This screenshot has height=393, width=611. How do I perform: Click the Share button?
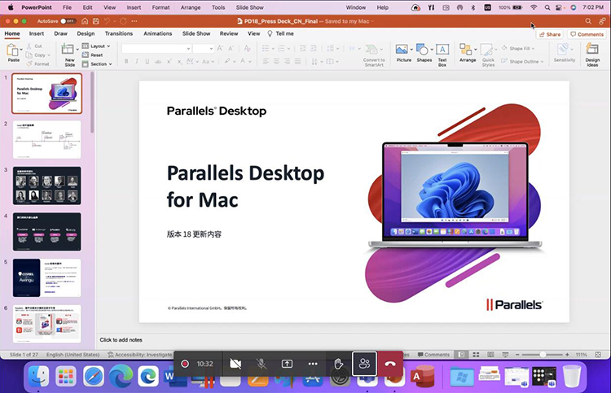point(550,34)
